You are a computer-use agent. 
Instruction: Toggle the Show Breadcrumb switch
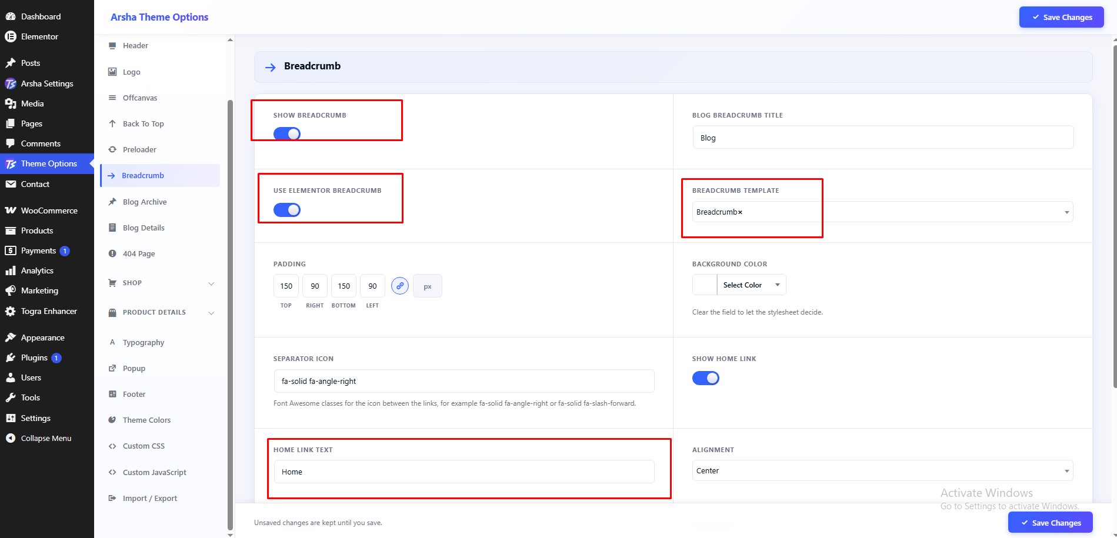tap(287, 134)
